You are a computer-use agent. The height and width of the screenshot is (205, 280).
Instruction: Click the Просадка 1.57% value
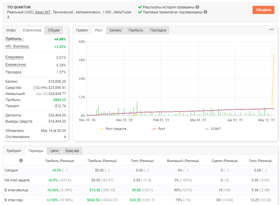pyautogui.click(x=61, y=72)
